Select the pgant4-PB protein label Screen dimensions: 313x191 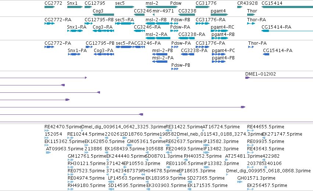[223, 58]
